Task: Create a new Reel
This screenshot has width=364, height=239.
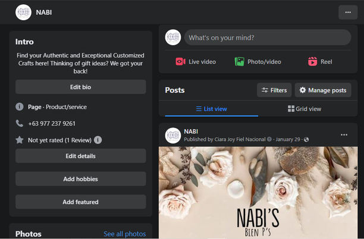Action: [x=320, y=62]
